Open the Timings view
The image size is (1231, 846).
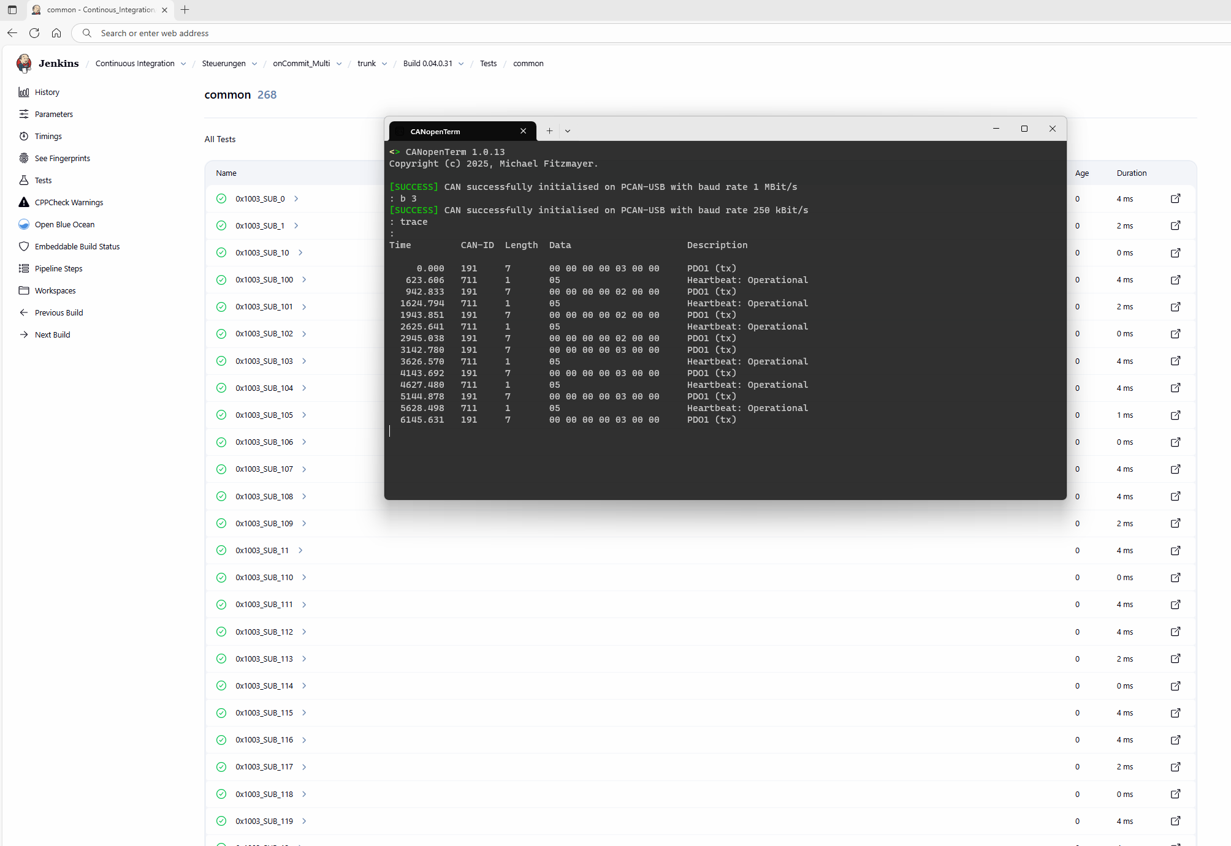tap(48, 136)
